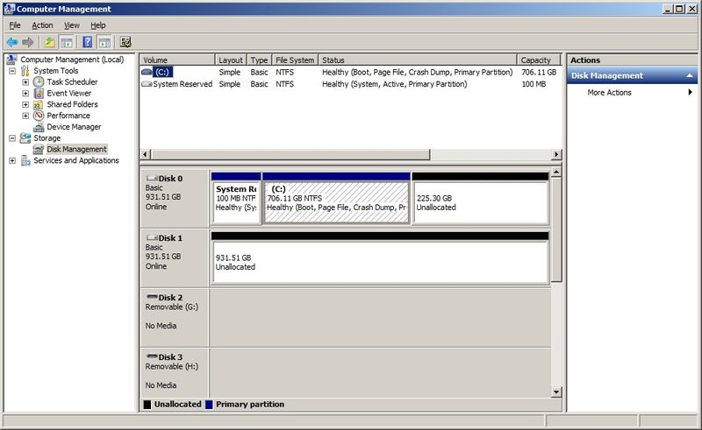The height and width of the screenshot is (430, 702).
Task: Collapse the Disk Management actions section
Action: tap(690, 76)
